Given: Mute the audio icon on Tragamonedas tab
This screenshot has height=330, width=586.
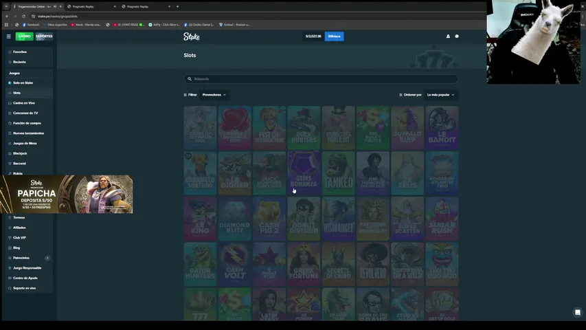Looking at the screenshot, I should pyautogui.click(x=55, y=6).
